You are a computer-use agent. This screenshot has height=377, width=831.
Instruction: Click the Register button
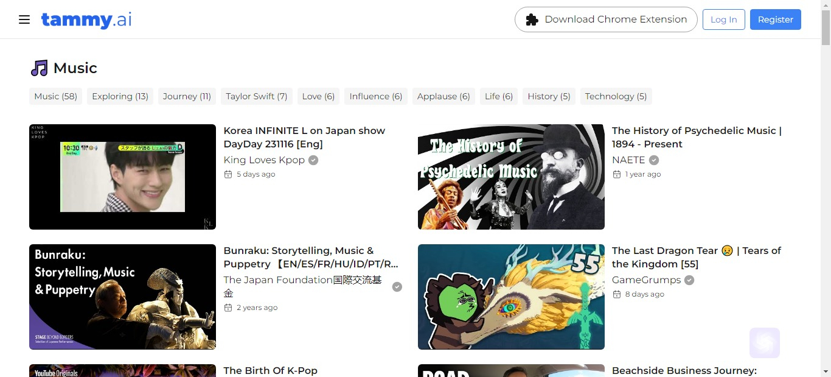click(776, 19)
